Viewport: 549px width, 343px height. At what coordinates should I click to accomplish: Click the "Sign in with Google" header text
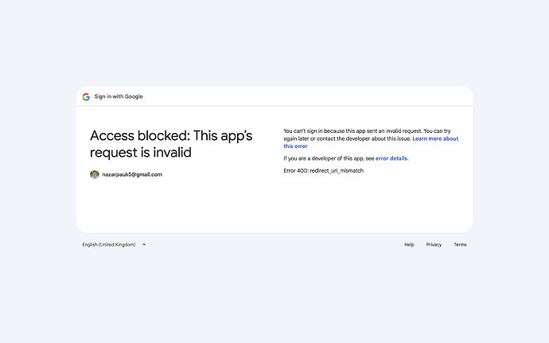click(119, 97)
